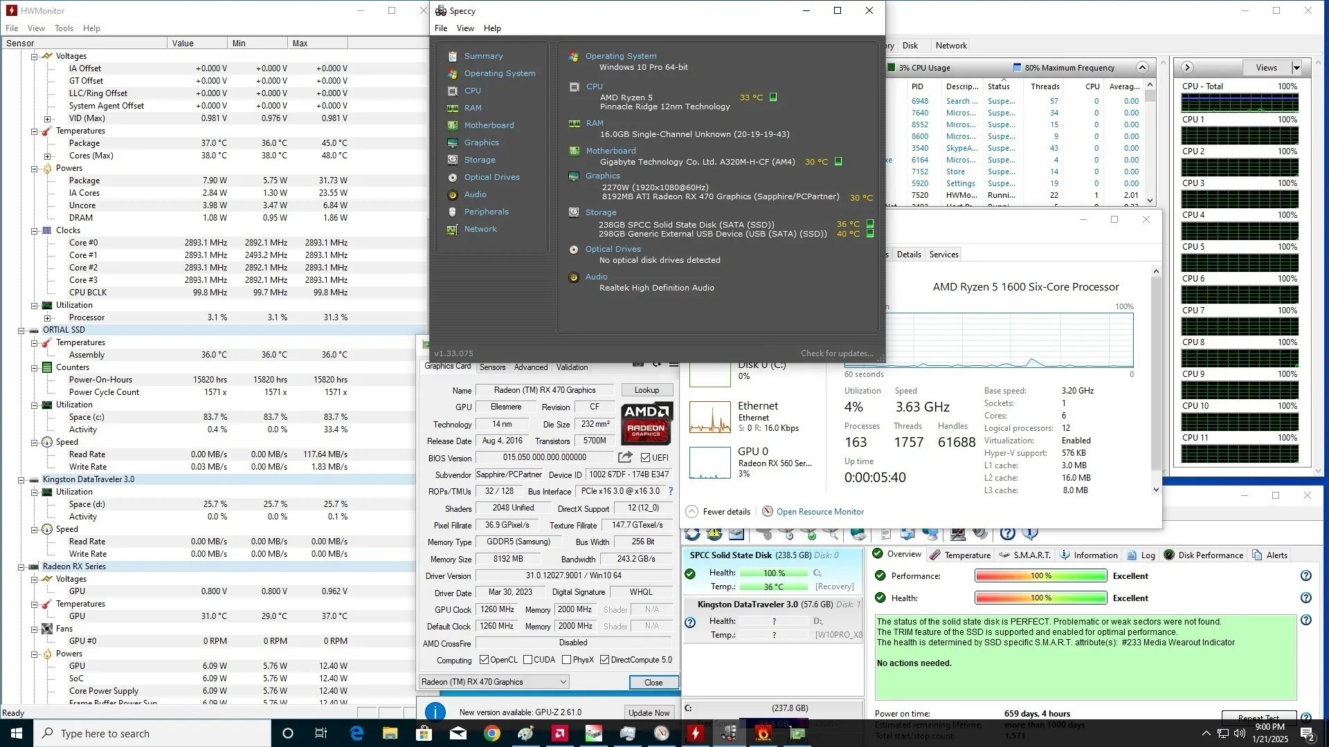1329x747 pixels.
Task: Select the CPU icon in Speccy's sidebar
Action: click(x=453, y=91)
